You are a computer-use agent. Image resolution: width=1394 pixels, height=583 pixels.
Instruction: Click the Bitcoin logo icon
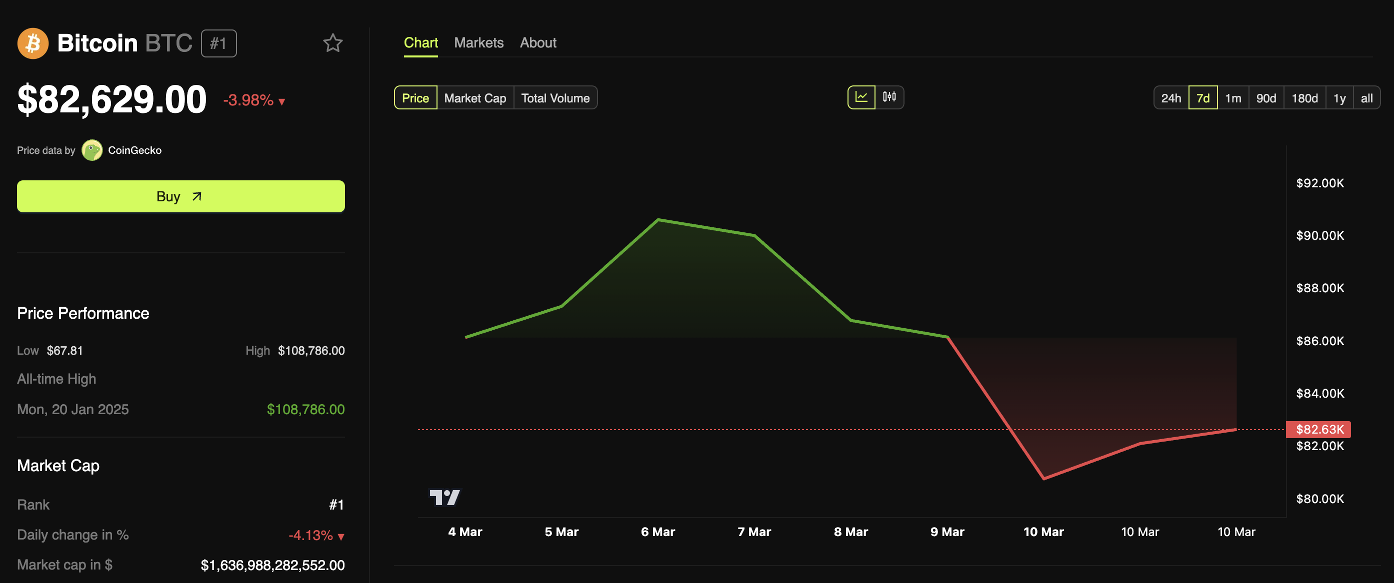[32, 43]
